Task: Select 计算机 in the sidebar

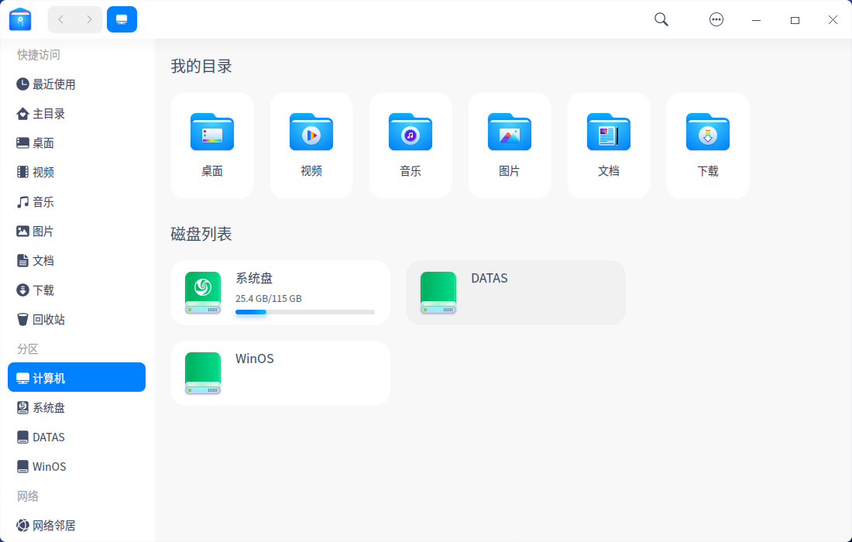Action: tap(77, 377)
